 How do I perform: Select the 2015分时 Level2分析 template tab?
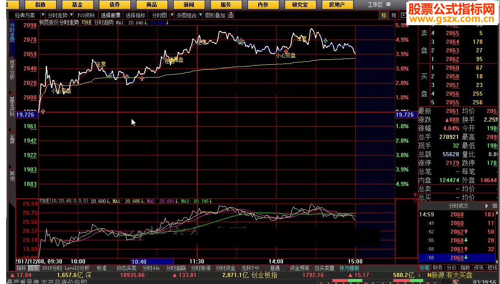point(66,268)
